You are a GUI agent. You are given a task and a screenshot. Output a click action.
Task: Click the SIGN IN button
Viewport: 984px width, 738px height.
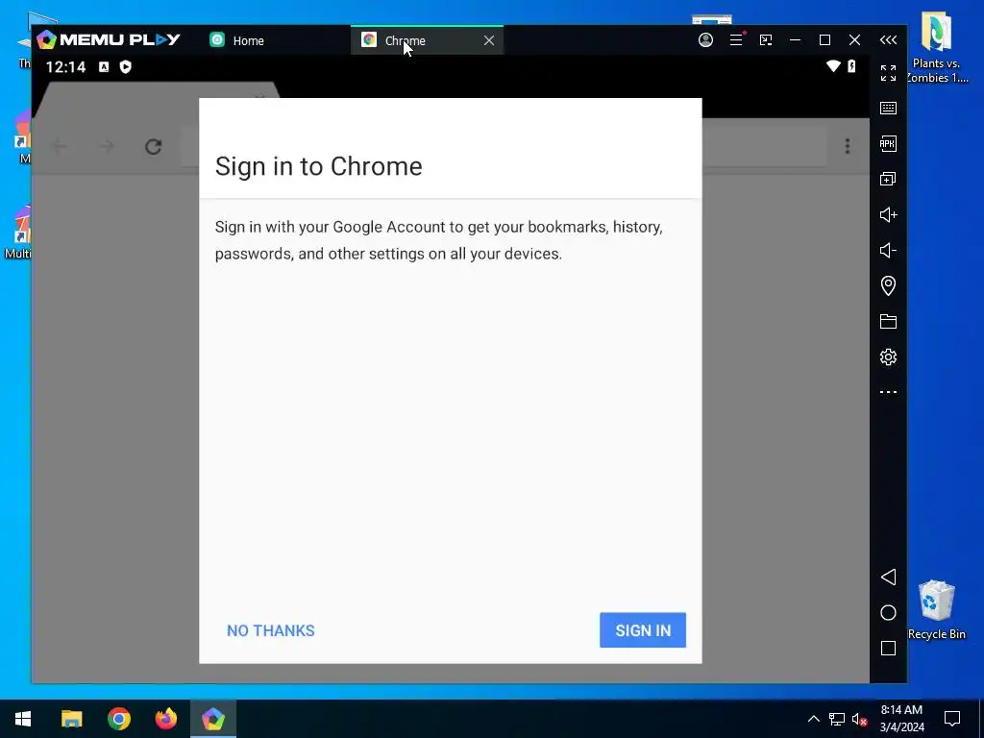point(643,630)
